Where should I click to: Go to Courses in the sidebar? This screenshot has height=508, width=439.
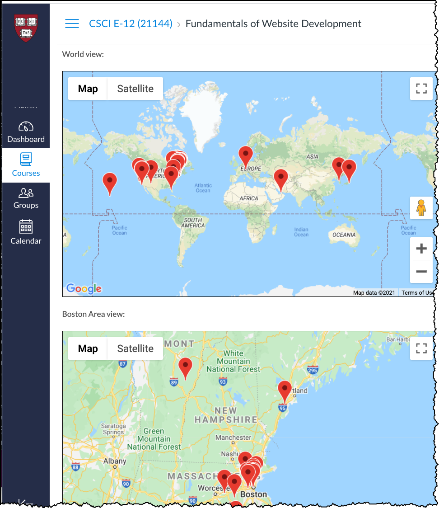click(26, 165)
